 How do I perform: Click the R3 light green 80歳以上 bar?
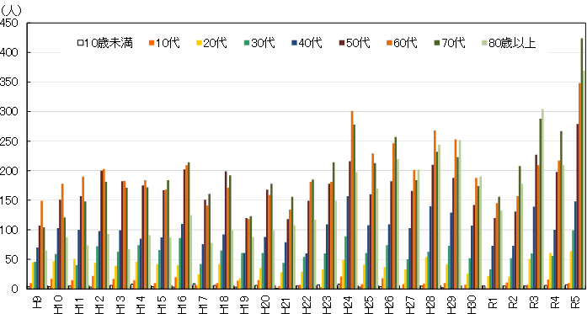[x=542, y=200]
